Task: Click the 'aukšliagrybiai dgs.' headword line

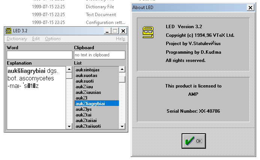Action: point(33,71)
